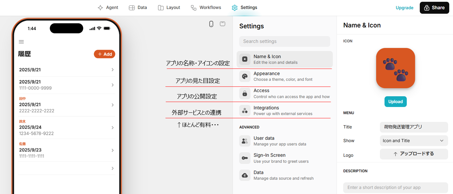Open the Show dropdown 'Icon and Title'
The image size is (453, 194).
click(414, 141)
